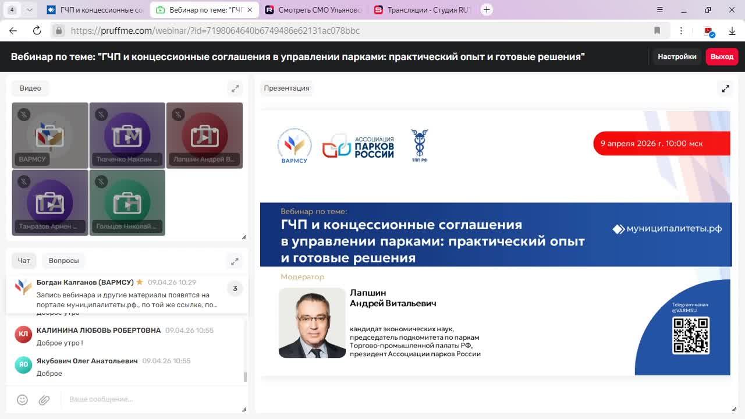Switch to the Вопросы tab
The image size is (745, 419).
[63, 261]
